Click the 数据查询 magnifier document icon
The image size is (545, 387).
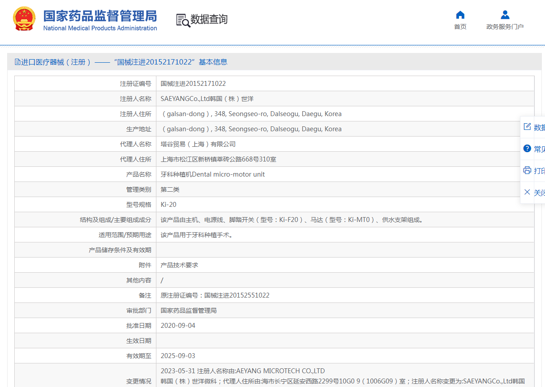[183, 20]
